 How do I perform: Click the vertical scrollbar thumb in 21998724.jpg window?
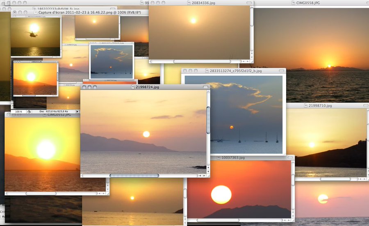click(208, 120)
